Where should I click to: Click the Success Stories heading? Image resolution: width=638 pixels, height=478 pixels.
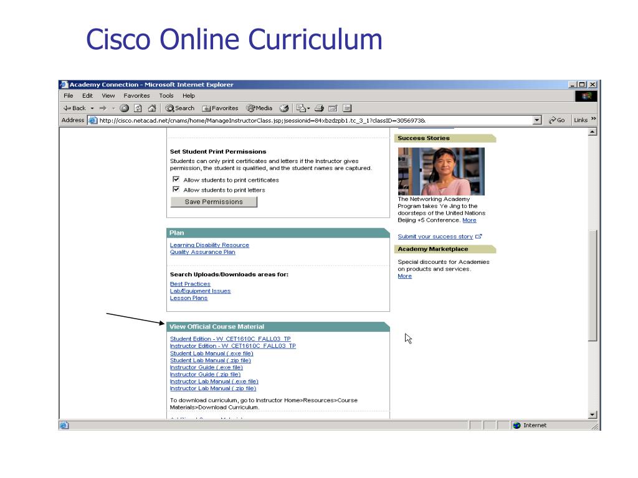(x=445, y=138)
